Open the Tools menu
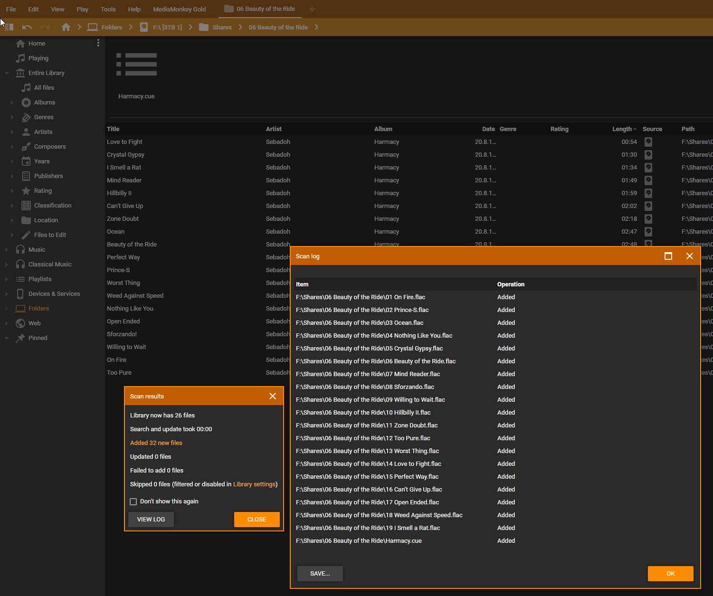This screenshot has width=713, height=596. 108,9
